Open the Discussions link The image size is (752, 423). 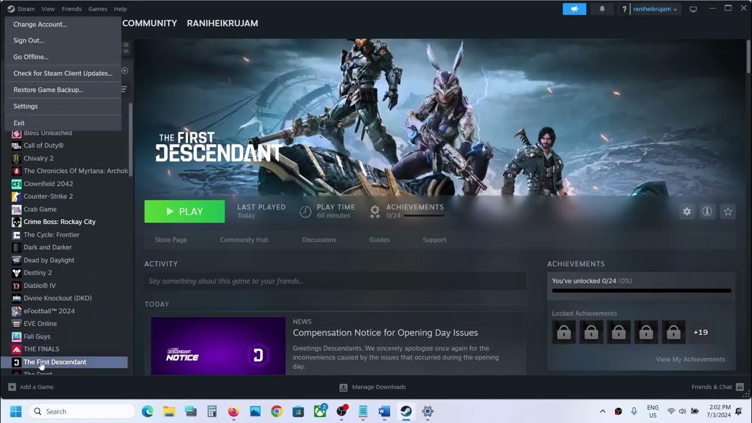pyautogui.click(x=319, y=240)
